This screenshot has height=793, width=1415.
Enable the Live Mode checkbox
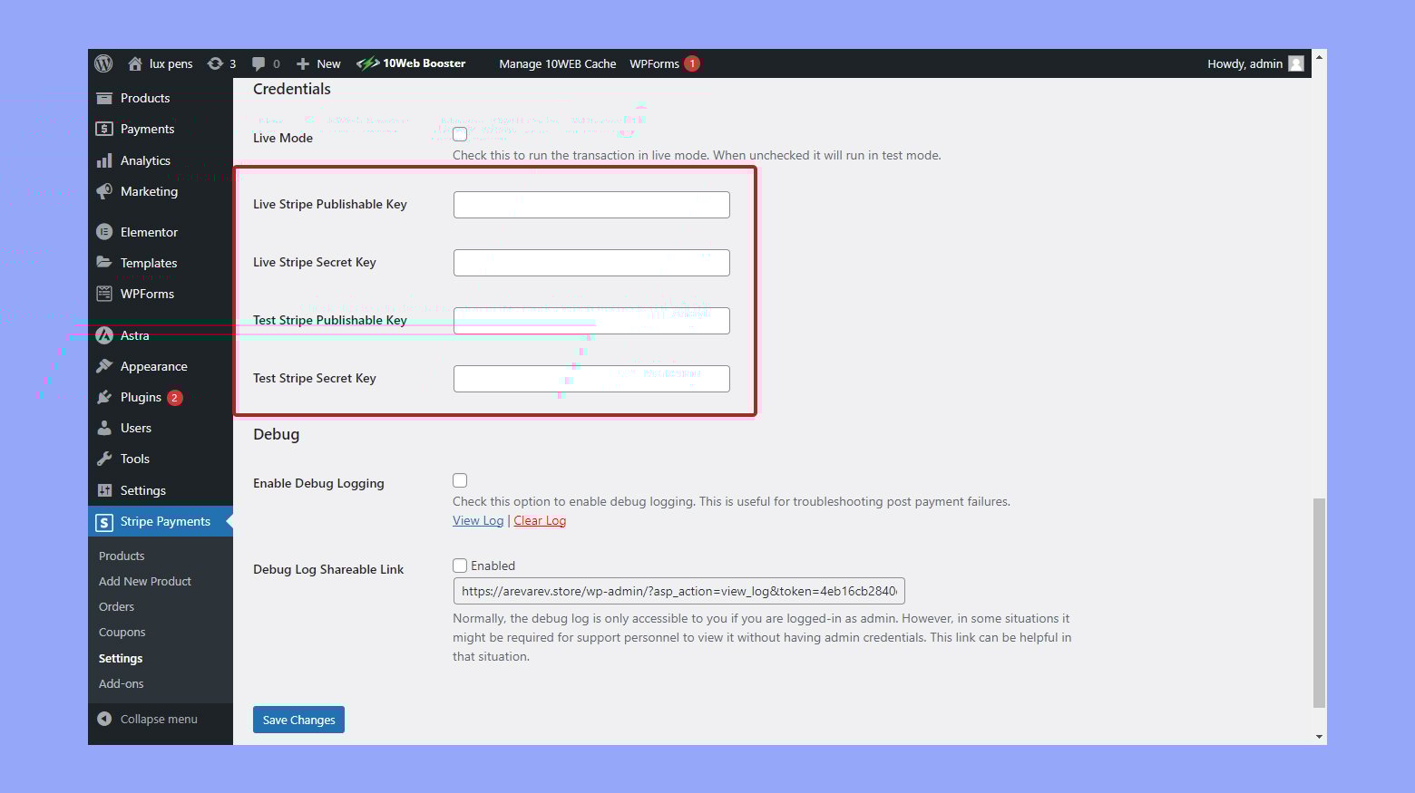click(460, 134)
